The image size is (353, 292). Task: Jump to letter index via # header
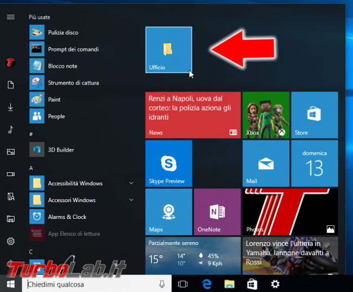pos(31,134)
